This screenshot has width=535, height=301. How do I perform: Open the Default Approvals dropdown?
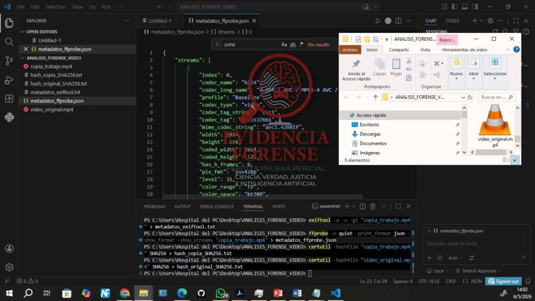click(x=479, y=271)
